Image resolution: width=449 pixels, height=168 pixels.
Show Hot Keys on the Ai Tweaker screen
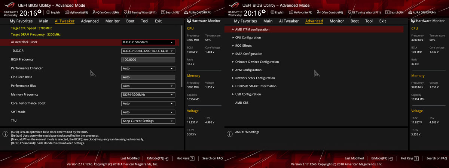[x=186, y=158]
